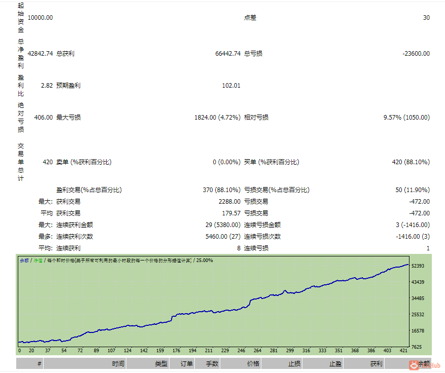
Task: Sort by the 时间 column header
Action: (x=85, y=364)
